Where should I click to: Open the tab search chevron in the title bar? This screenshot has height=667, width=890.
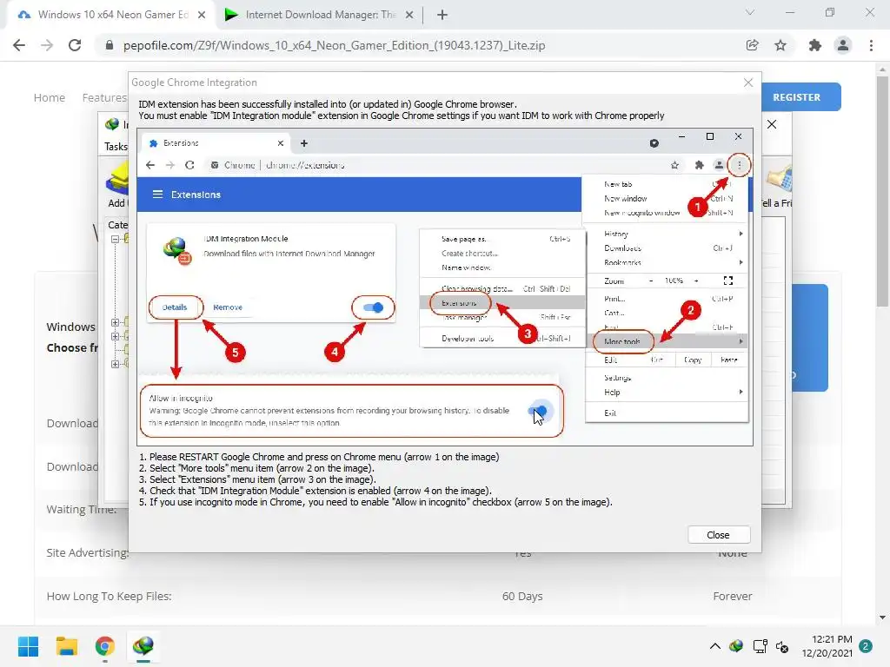tap(750, 12)
